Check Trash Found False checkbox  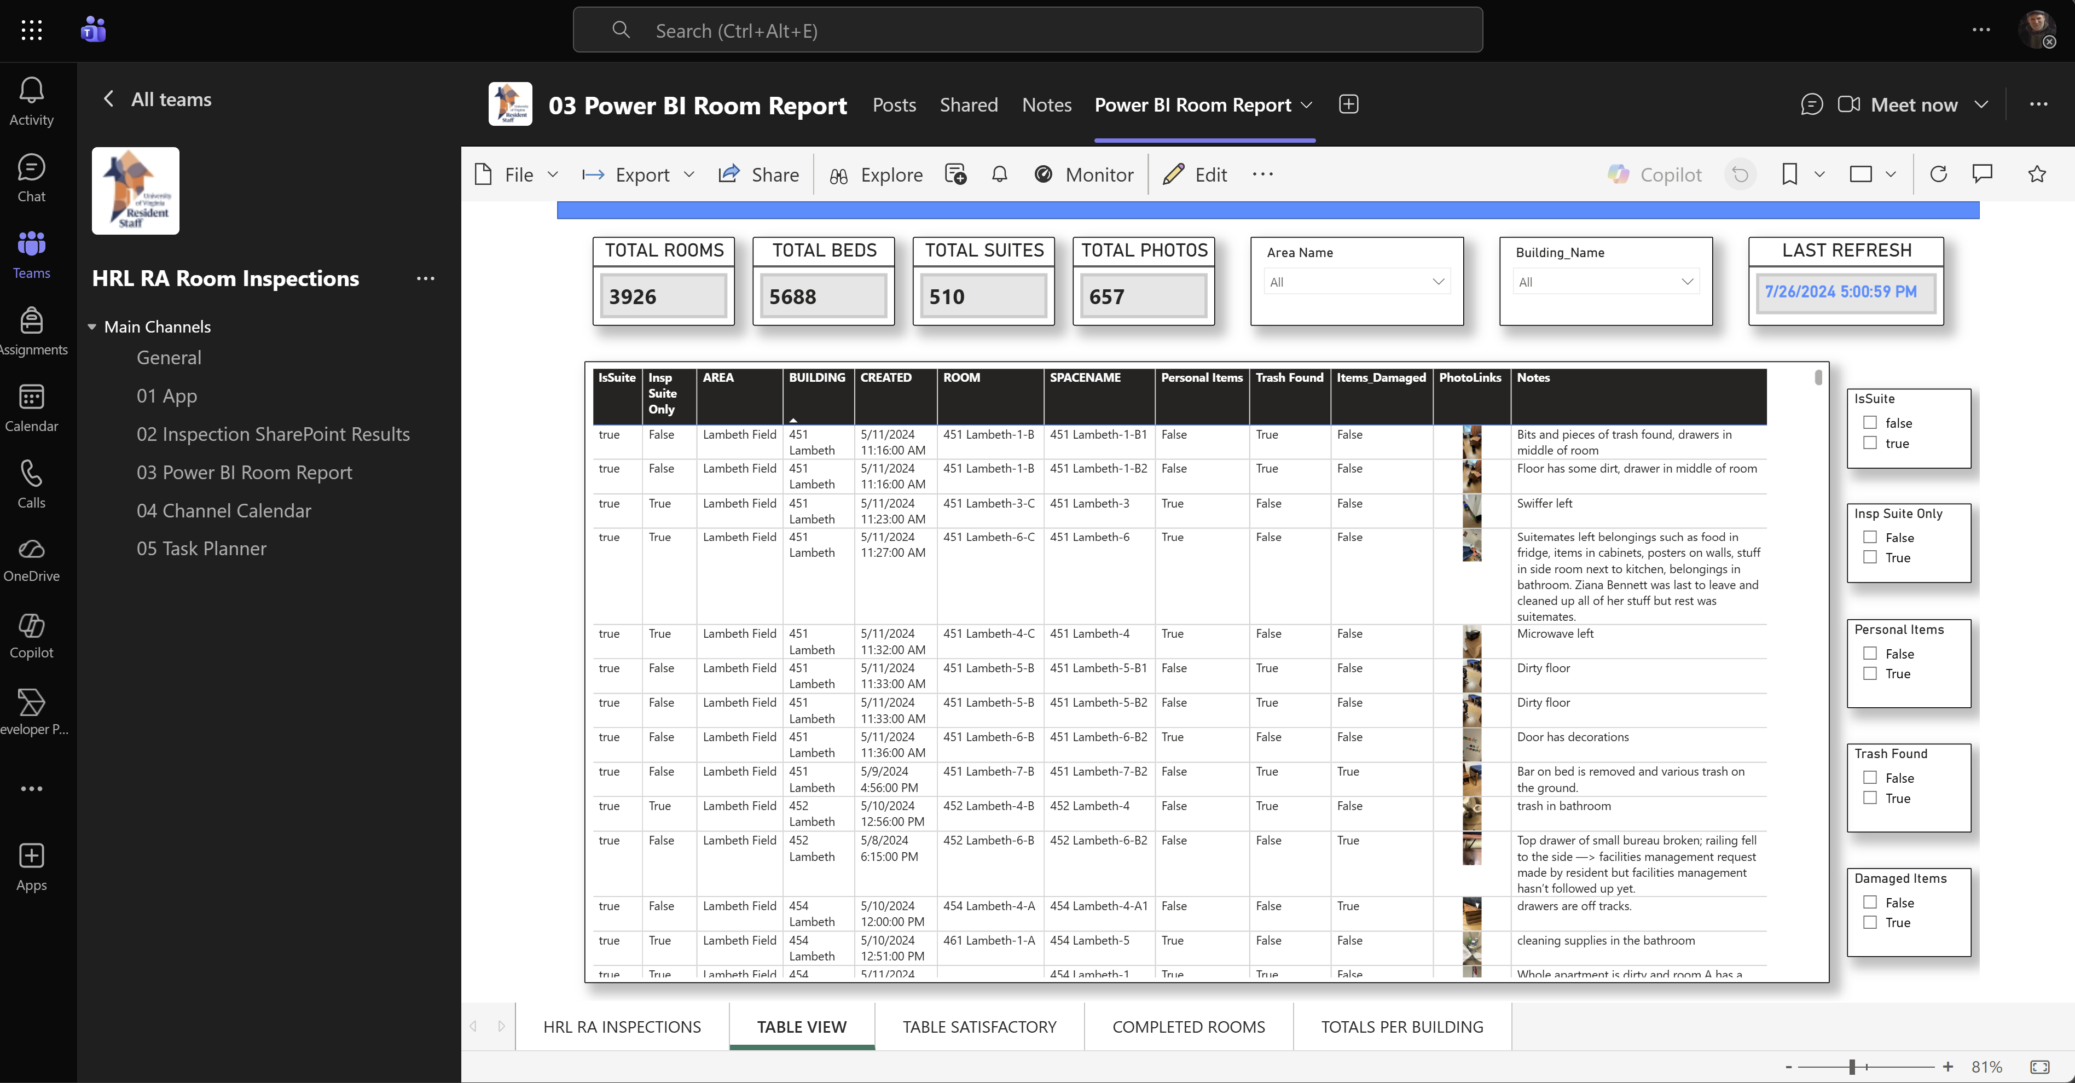(x=1870, y=778)
